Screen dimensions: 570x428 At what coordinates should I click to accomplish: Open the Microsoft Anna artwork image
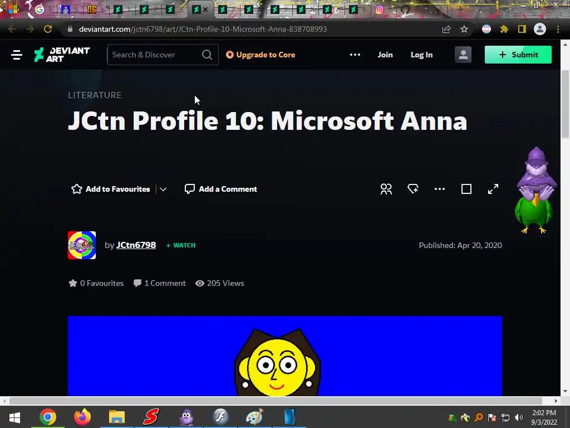tap(284, 356)
